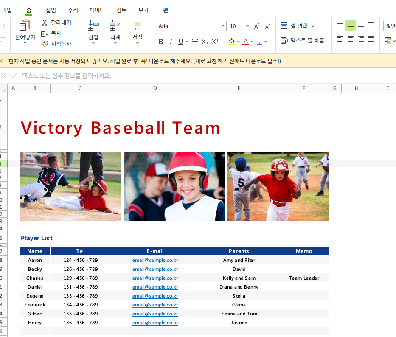Toggle superscript formatting
Image resolution: width=396 pixels, height=337 pixels.
pos(215,42)
